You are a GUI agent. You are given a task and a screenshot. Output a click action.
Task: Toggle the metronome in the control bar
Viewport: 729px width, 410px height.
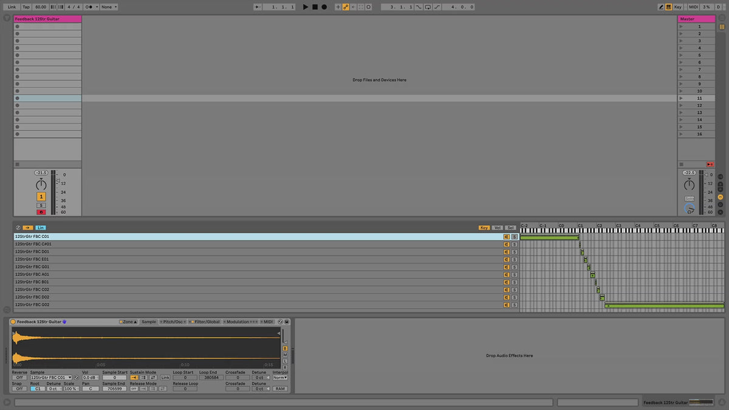(91, 7)
